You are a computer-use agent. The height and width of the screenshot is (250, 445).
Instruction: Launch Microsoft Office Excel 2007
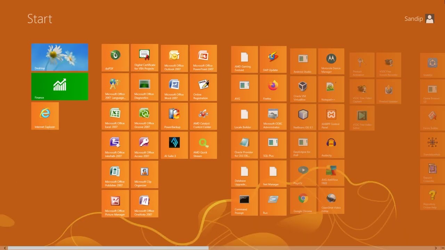point(115,116)
